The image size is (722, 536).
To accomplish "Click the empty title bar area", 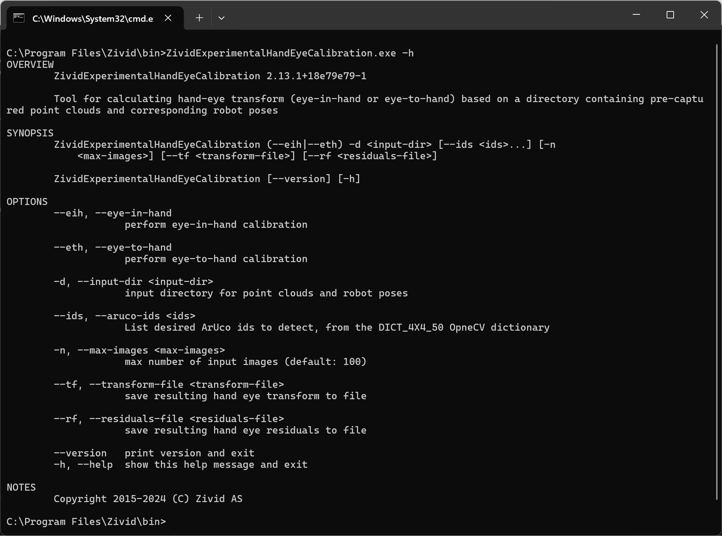I will [422, 15].
